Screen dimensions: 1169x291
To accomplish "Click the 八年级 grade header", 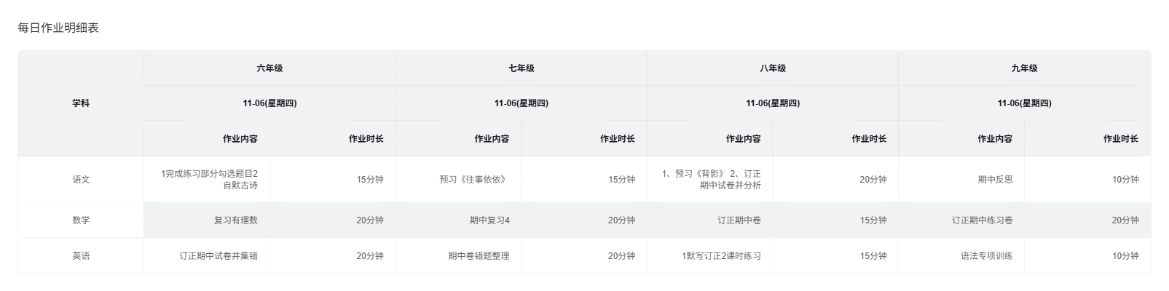I will tap(773, 68).
